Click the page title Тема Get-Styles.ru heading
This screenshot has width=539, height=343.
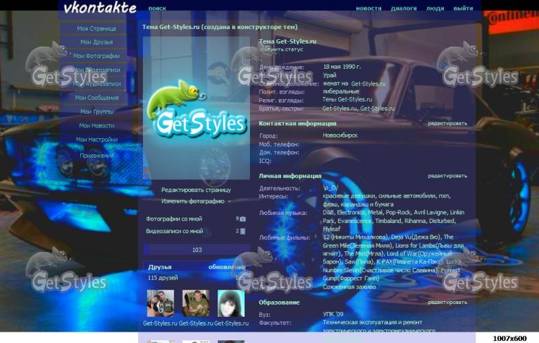(220, 27)
